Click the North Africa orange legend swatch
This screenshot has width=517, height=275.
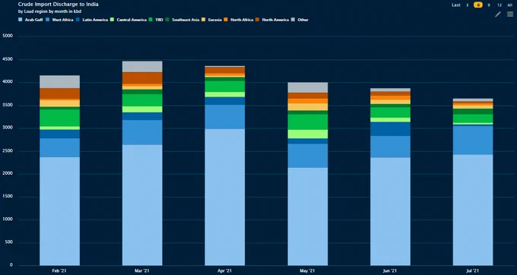coord(226,20)
